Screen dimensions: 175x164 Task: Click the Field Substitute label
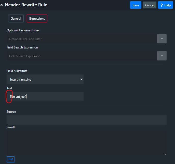click(x=17, y=71)
